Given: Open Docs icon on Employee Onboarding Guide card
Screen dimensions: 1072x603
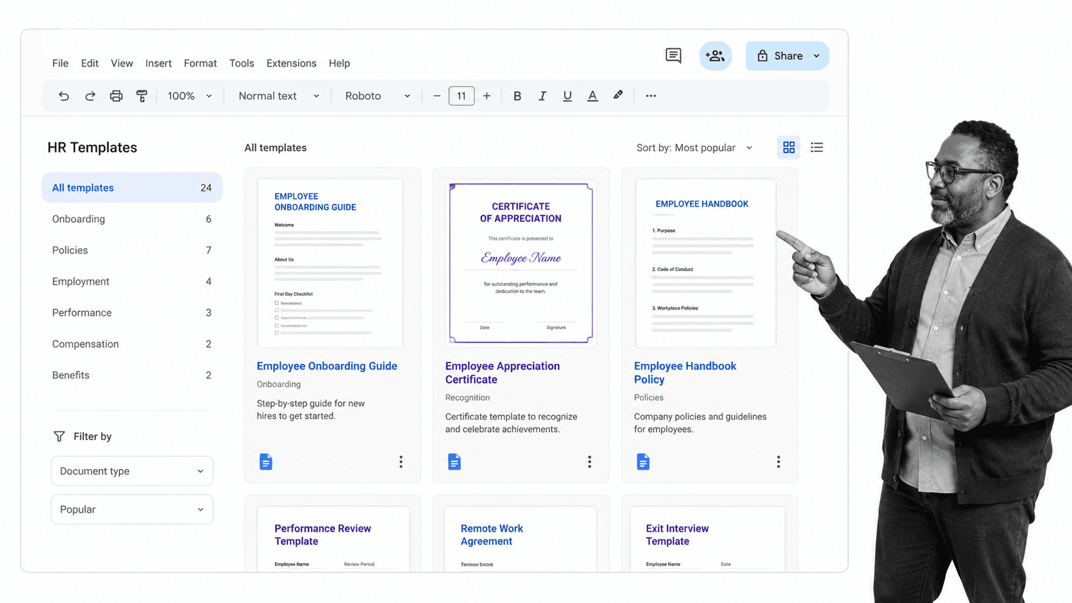Looking at the screenshot, I should (265, 461).
